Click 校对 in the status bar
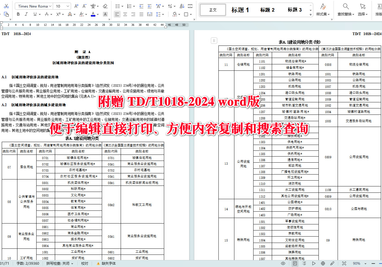The image size is (382, 267). 84,264
